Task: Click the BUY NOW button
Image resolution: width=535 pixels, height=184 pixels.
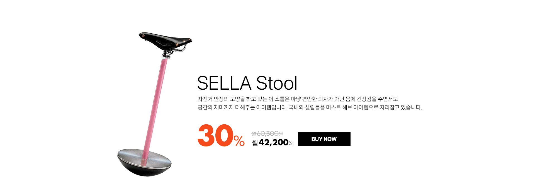Action: click(x=324, y=139)
